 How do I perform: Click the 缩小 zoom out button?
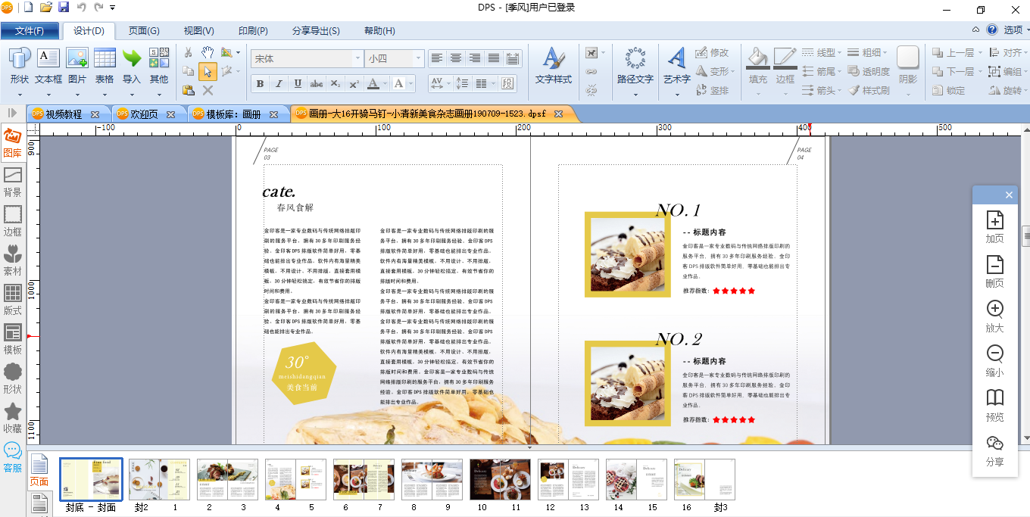click(x=994, y=360)
